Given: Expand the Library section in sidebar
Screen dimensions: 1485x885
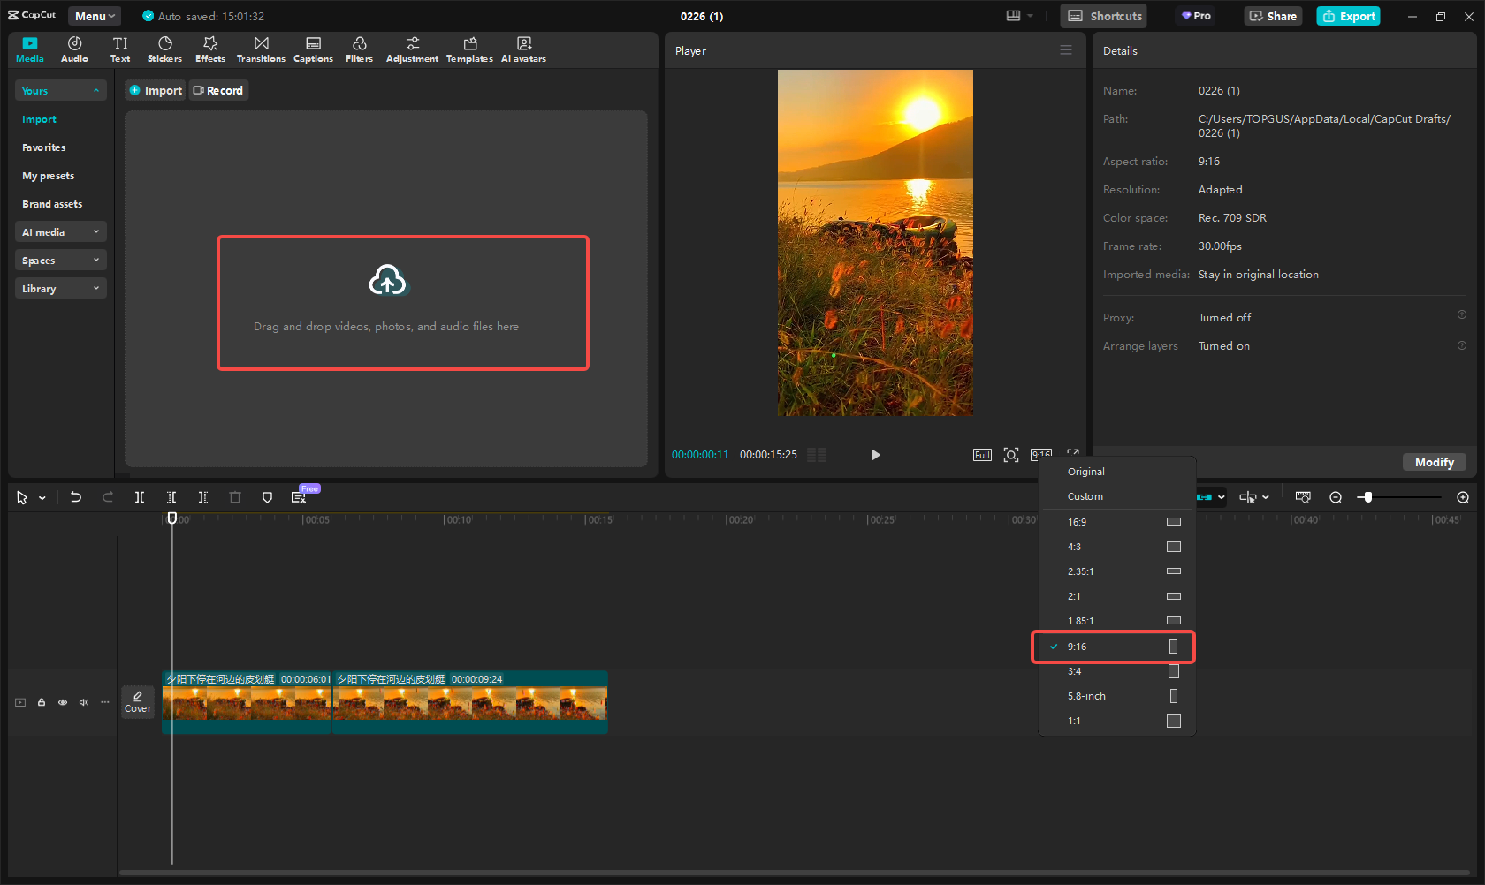Looking at the screenshot, I should [x=60, y=289].
